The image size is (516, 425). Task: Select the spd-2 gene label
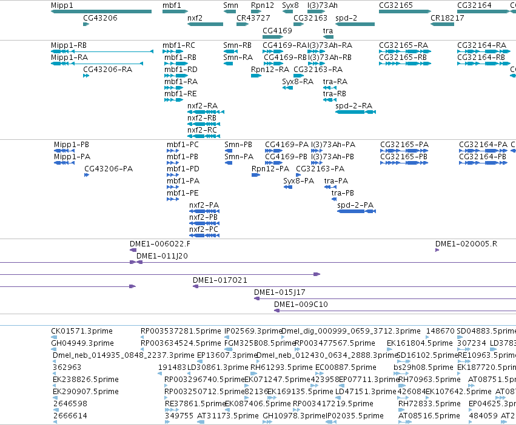(346, 18)
